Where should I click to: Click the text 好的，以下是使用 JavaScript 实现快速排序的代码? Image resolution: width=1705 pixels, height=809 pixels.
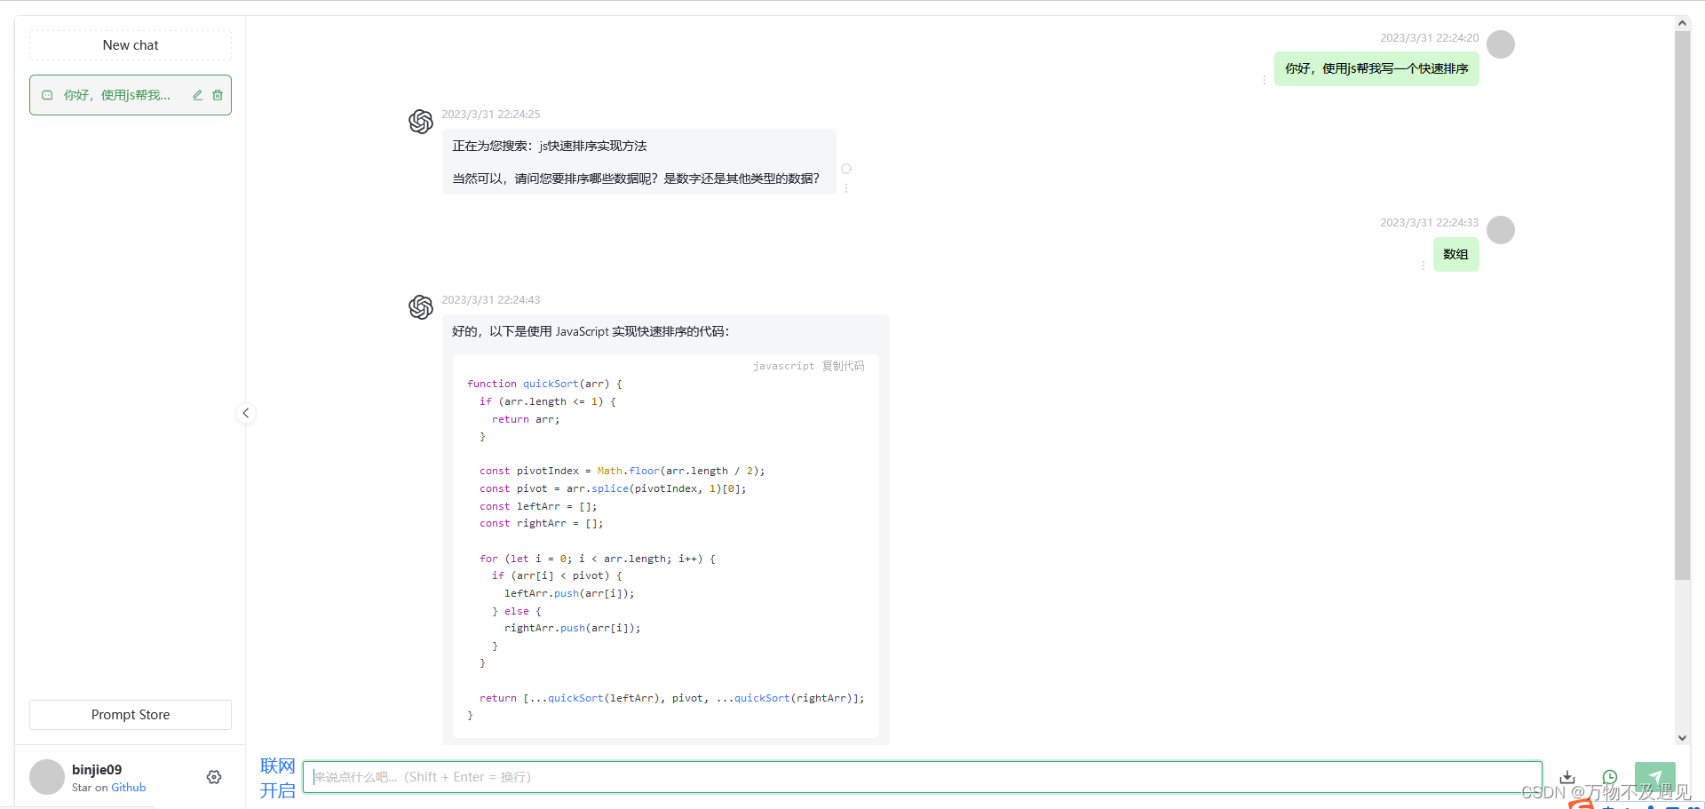pos(591,331)
